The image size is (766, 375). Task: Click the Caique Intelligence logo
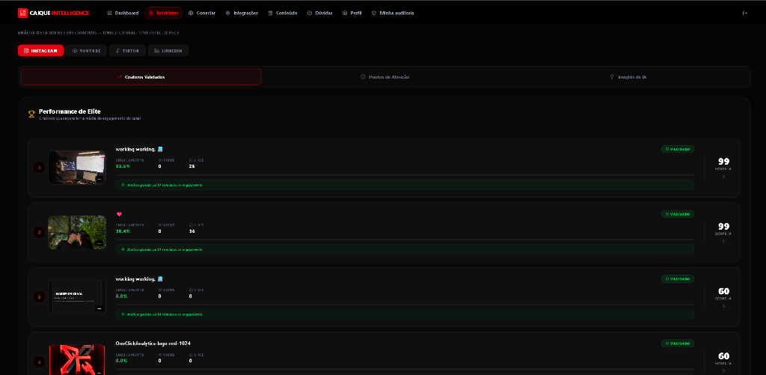[53, 13]
